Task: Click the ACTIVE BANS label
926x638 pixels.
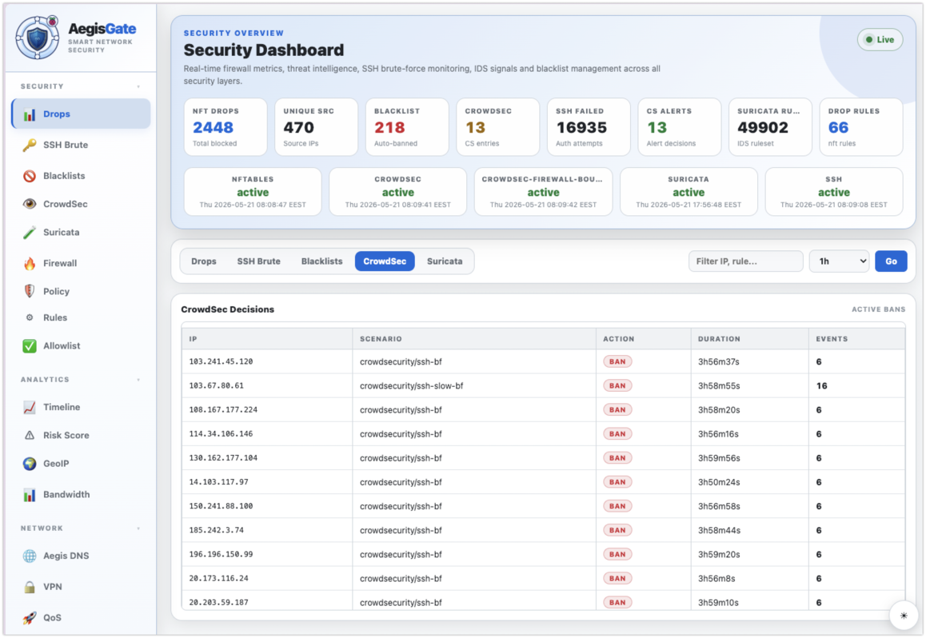Action: (878, 309)
